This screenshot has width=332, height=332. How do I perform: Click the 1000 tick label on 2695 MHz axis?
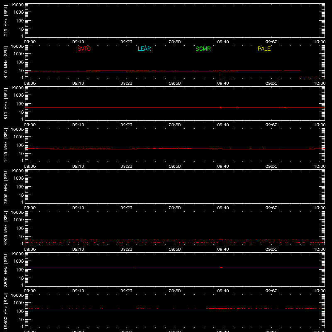click(19, 178)
